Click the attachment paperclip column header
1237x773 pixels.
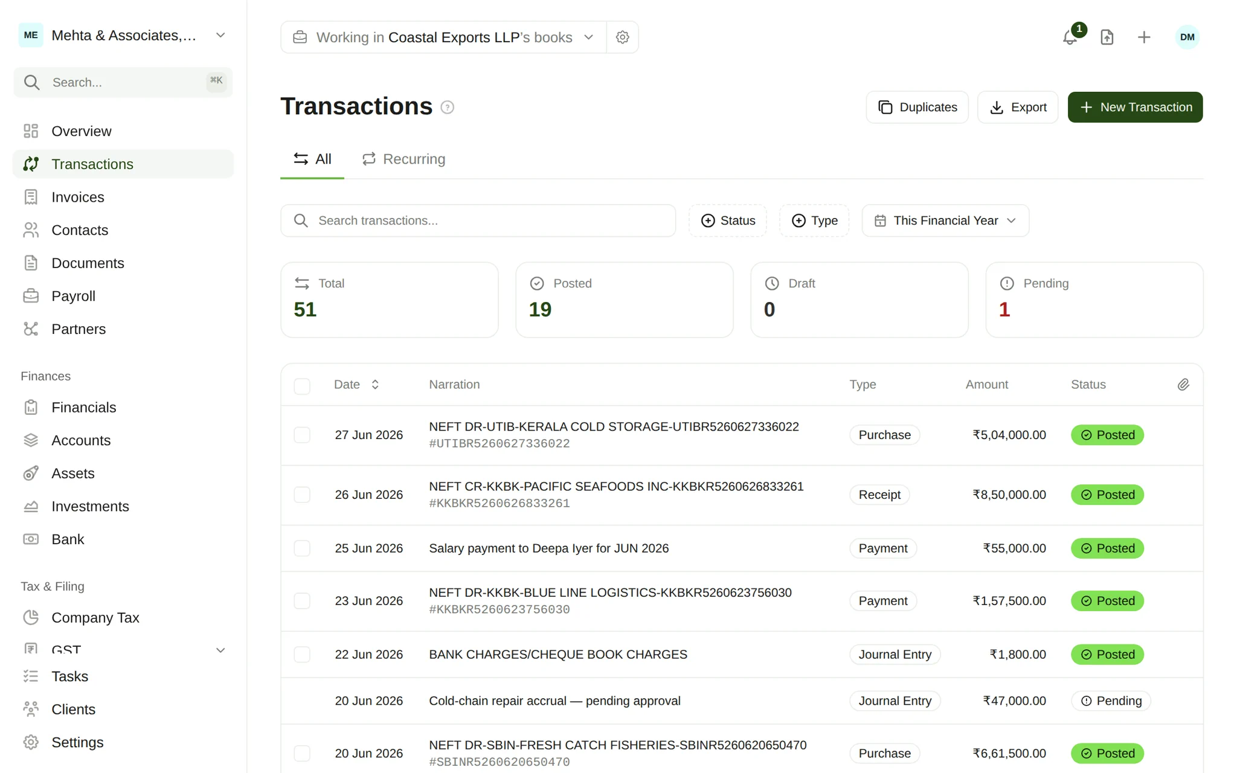[1183, 385]
